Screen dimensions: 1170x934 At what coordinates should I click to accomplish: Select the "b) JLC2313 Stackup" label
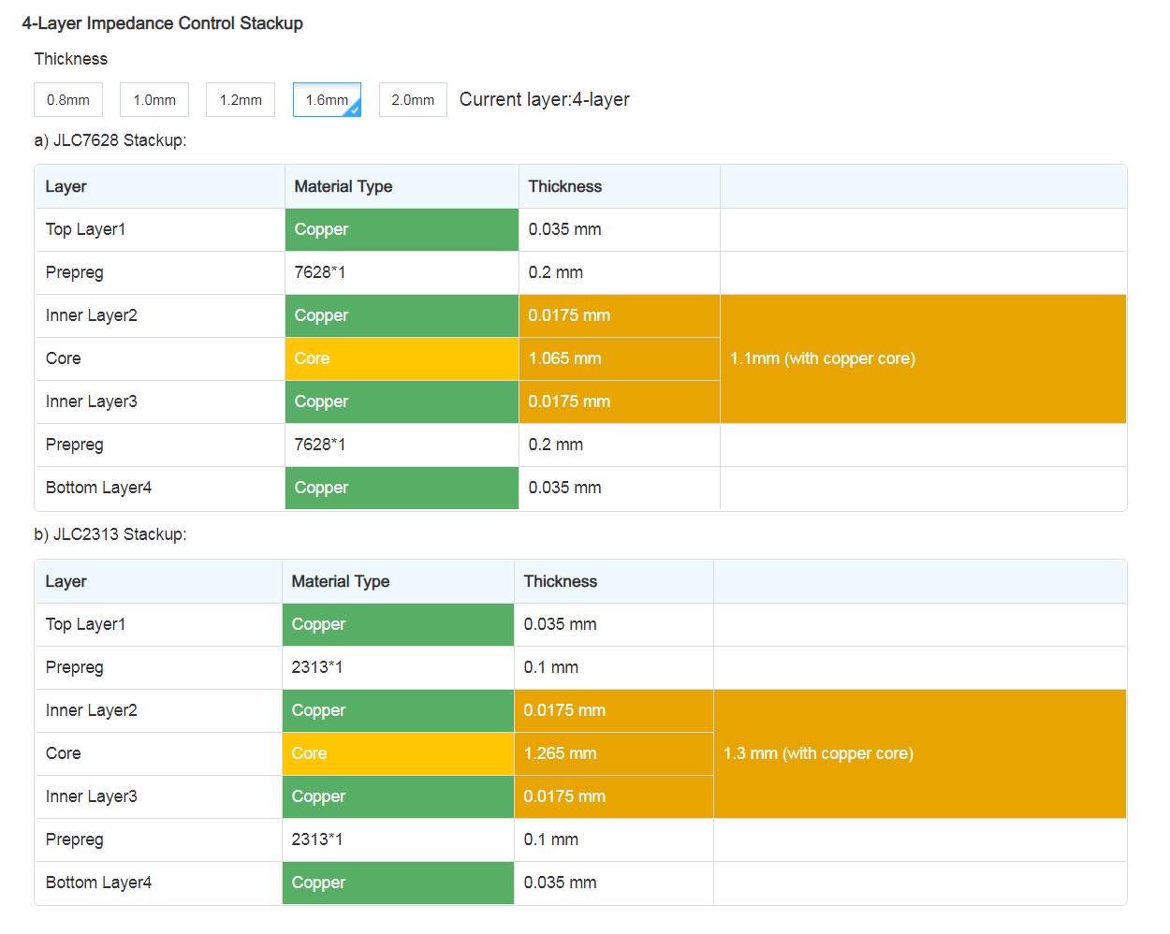click(110, 534)
